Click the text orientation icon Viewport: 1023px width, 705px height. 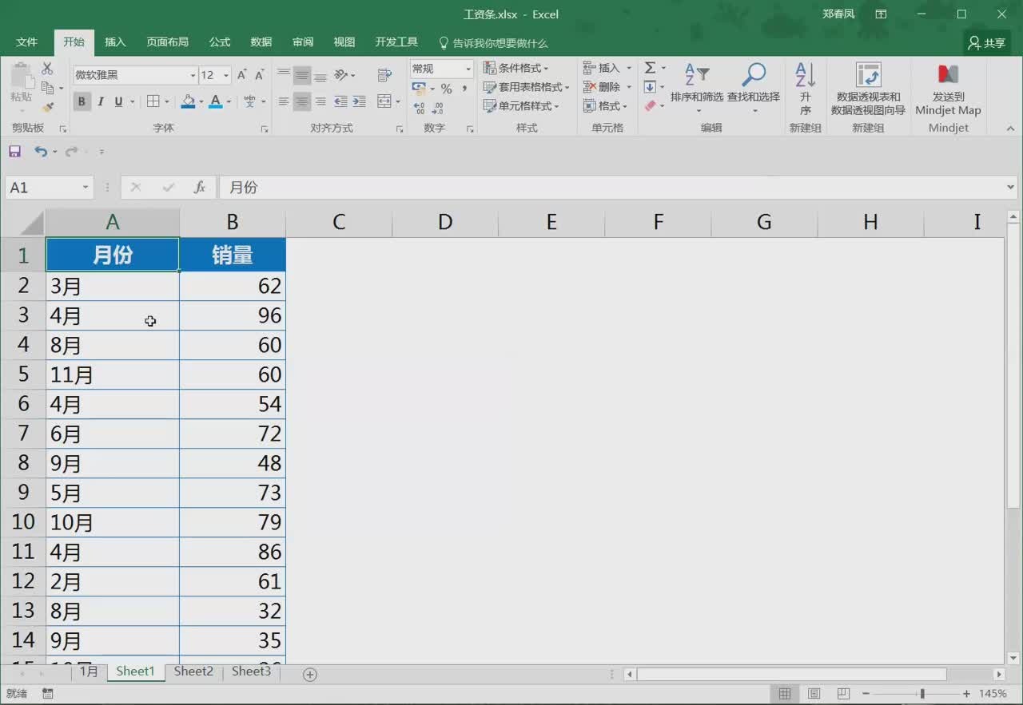[341, 75]
